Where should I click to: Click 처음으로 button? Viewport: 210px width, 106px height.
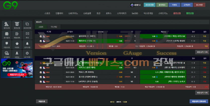coord(42,101)
